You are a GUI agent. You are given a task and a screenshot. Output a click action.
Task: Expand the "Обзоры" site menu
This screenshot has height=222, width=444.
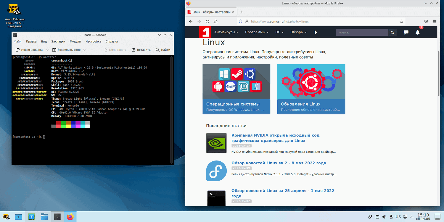pos(298,32)
